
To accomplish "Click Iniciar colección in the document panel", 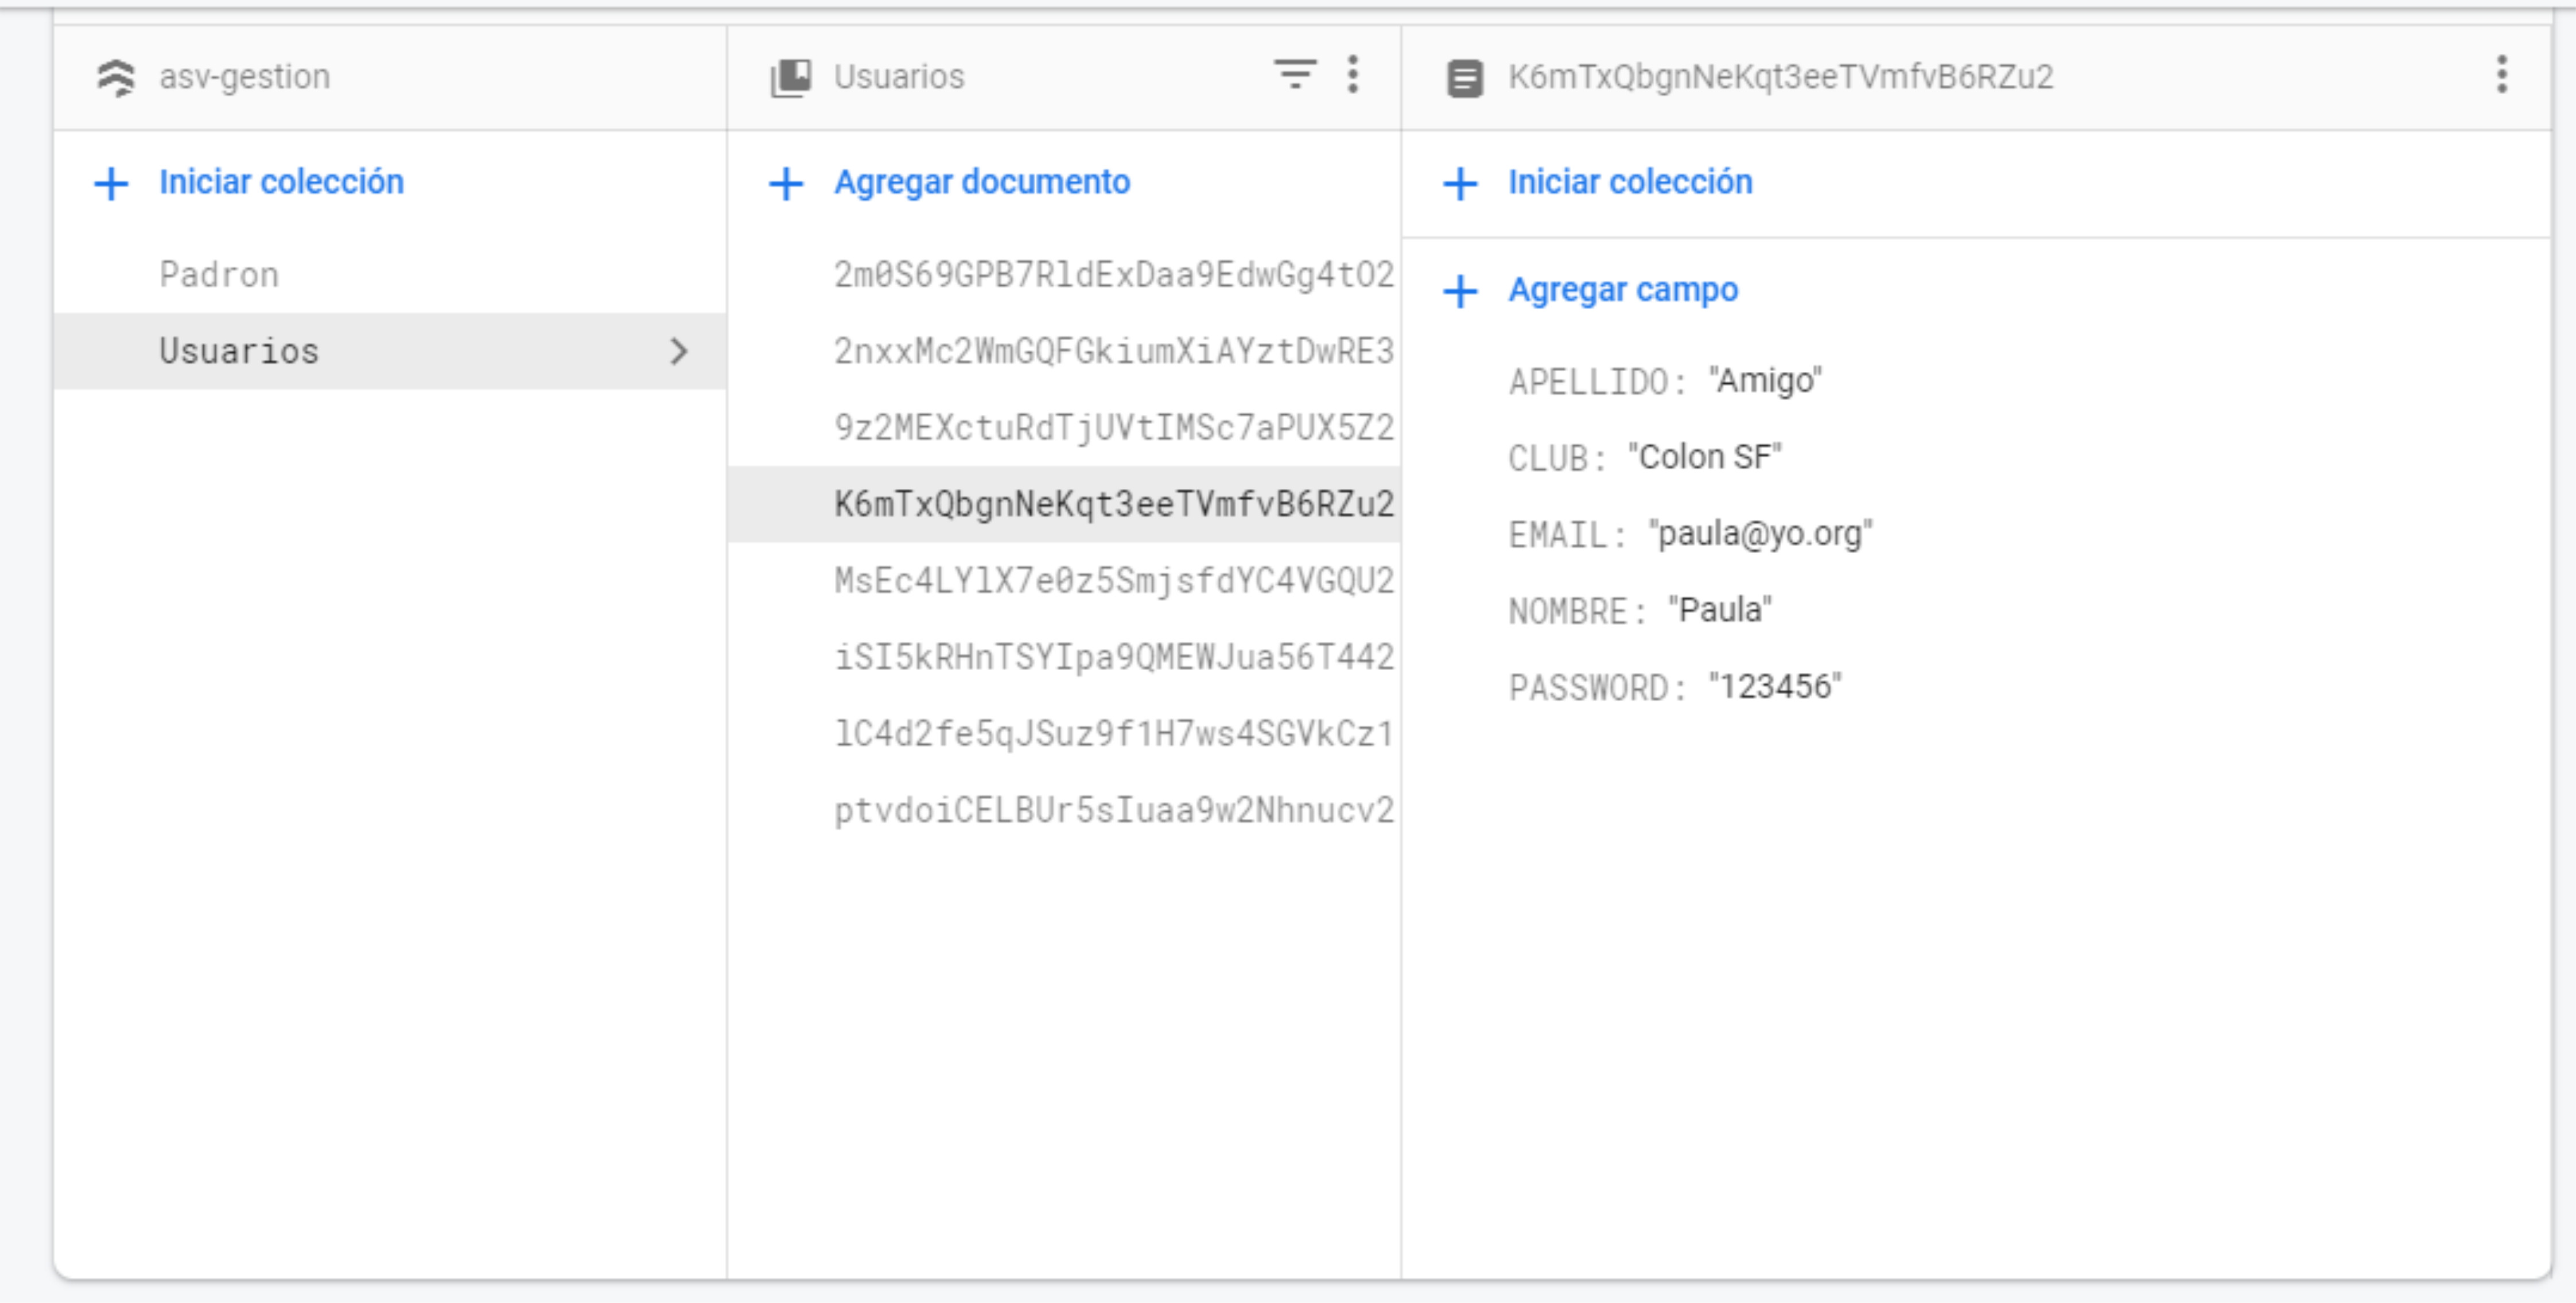I will click(x=1630, y=182).
